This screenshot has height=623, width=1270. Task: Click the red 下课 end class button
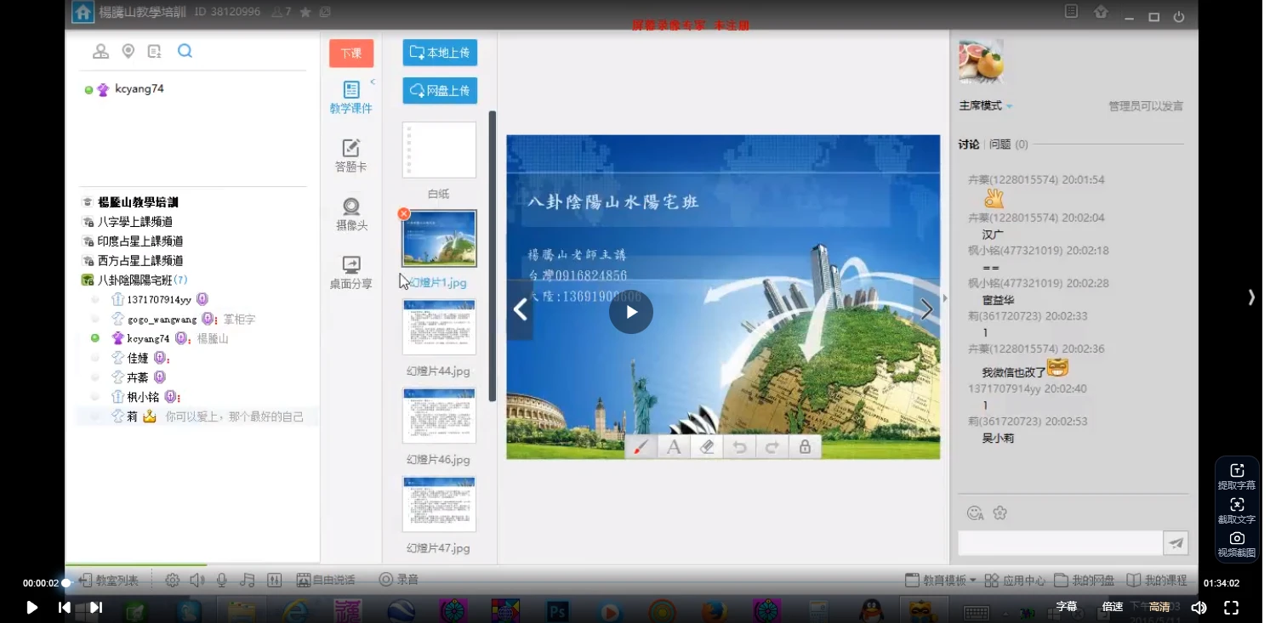tap(351, 53)
